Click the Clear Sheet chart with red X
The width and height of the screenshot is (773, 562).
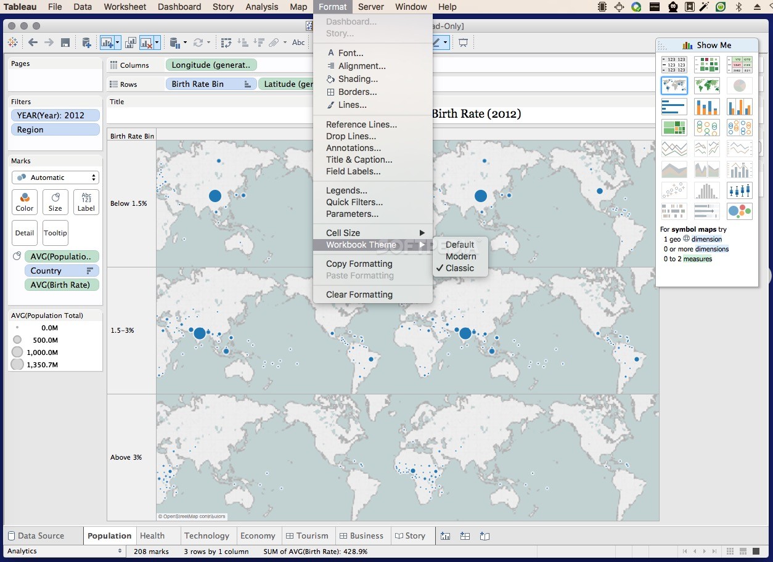146,43
